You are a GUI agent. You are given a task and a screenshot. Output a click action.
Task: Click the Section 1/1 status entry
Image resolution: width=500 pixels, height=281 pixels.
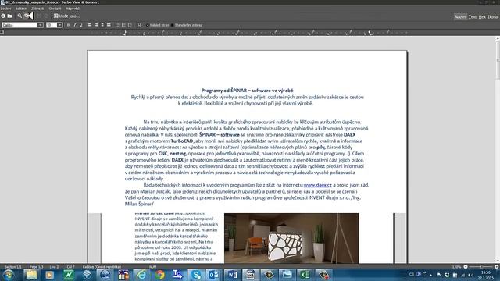coord(13,267)
